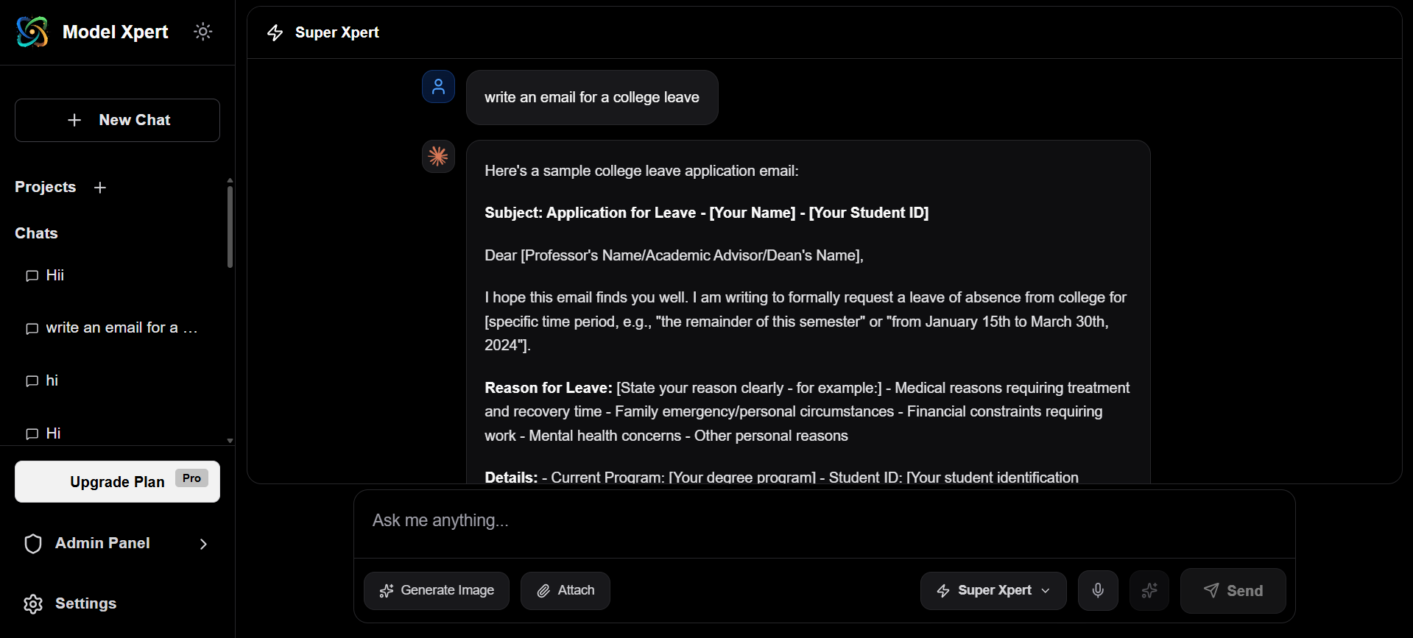Click the Send button
The image size is (1413, 638).
[x=1233, y=590]
